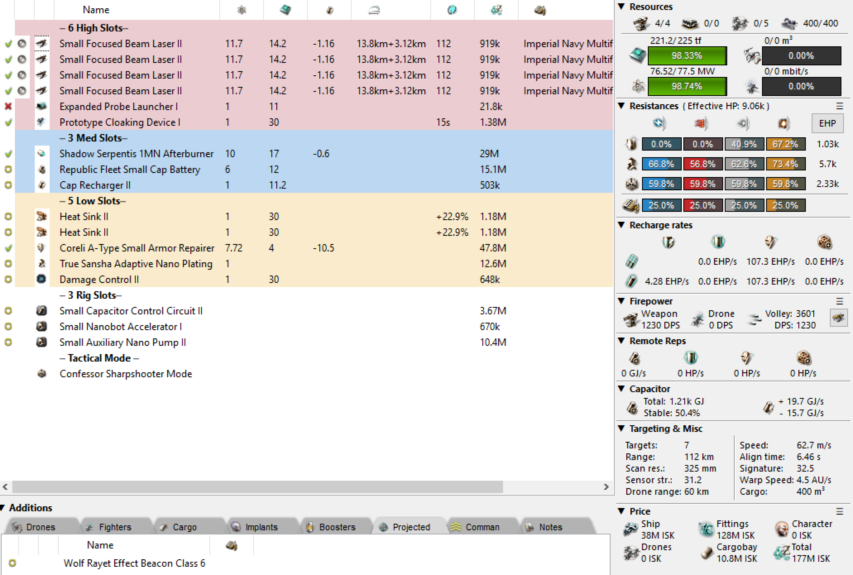853x575 pixels.
Task: Toggle Shadow Serpentis 1MN Afterburner active state
Action: point(8,154)
